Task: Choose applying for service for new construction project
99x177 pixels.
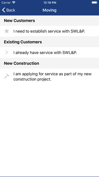Action: point(49,77)
